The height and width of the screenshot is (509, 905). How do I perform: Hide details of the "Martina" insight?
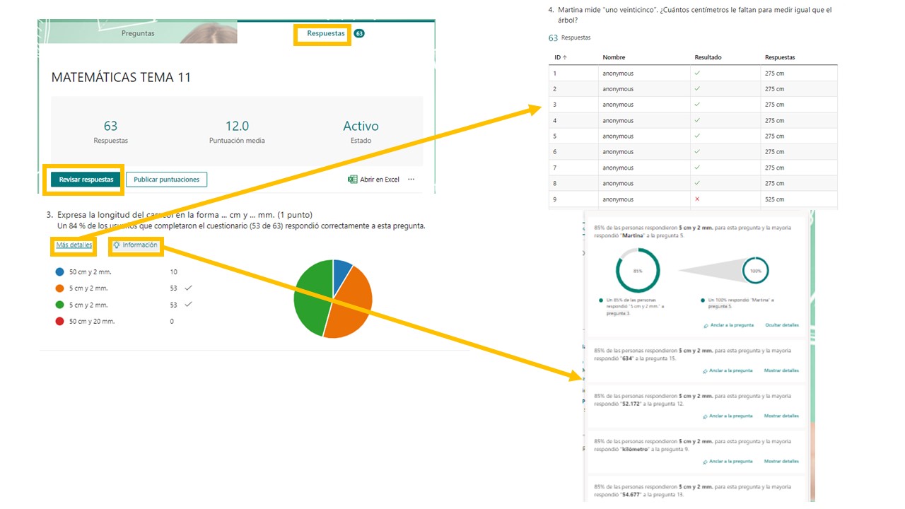pyautogui.click(x=781, y=325)
